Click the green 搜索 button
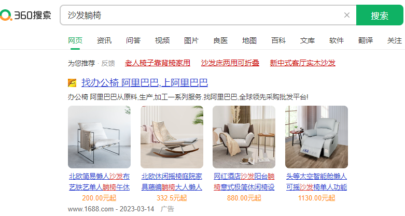The width and height of the screenshot is (405, 216). pos(380,15)
